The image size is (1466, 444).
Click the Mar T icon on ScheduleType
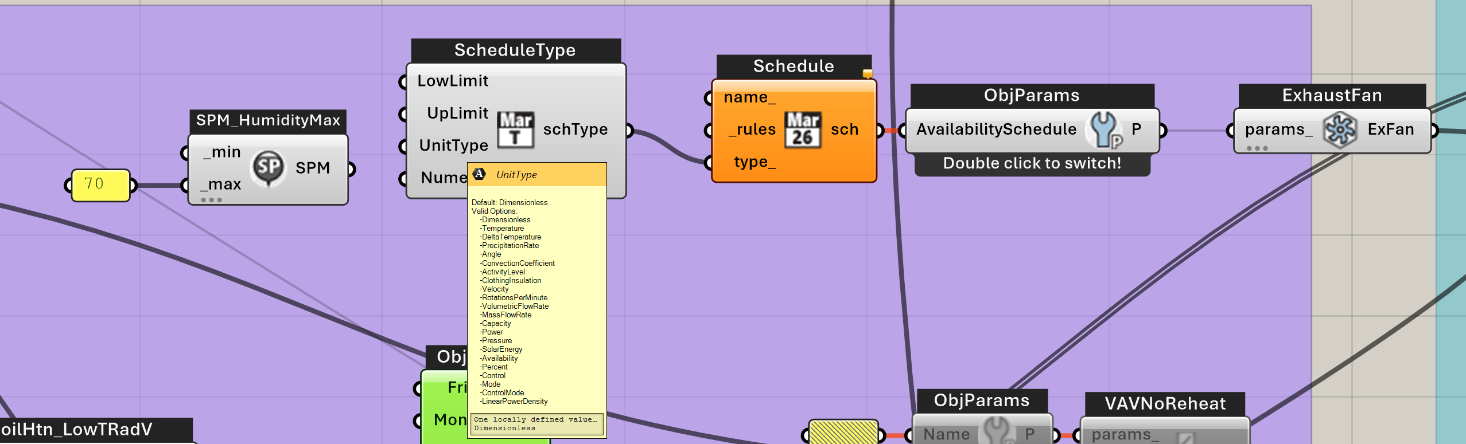click(x=515, y=129)
